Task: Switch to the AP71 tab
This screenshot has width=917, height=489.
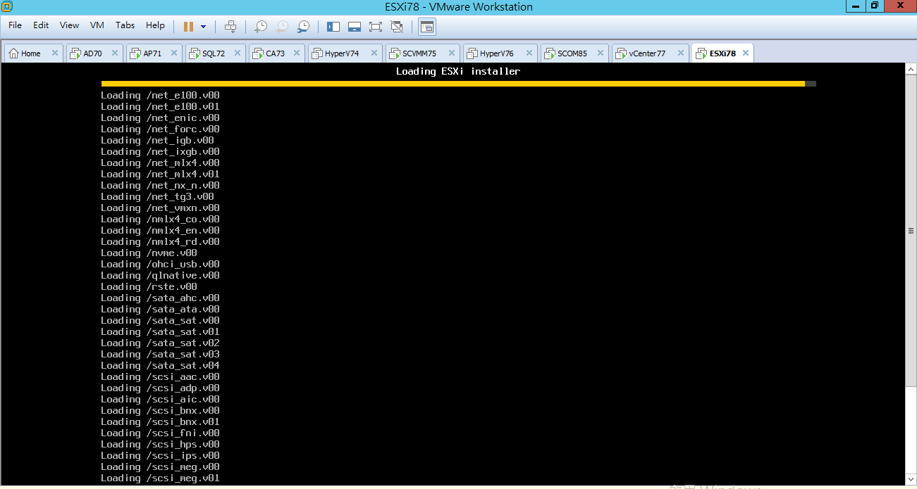Action: point(154,53)
